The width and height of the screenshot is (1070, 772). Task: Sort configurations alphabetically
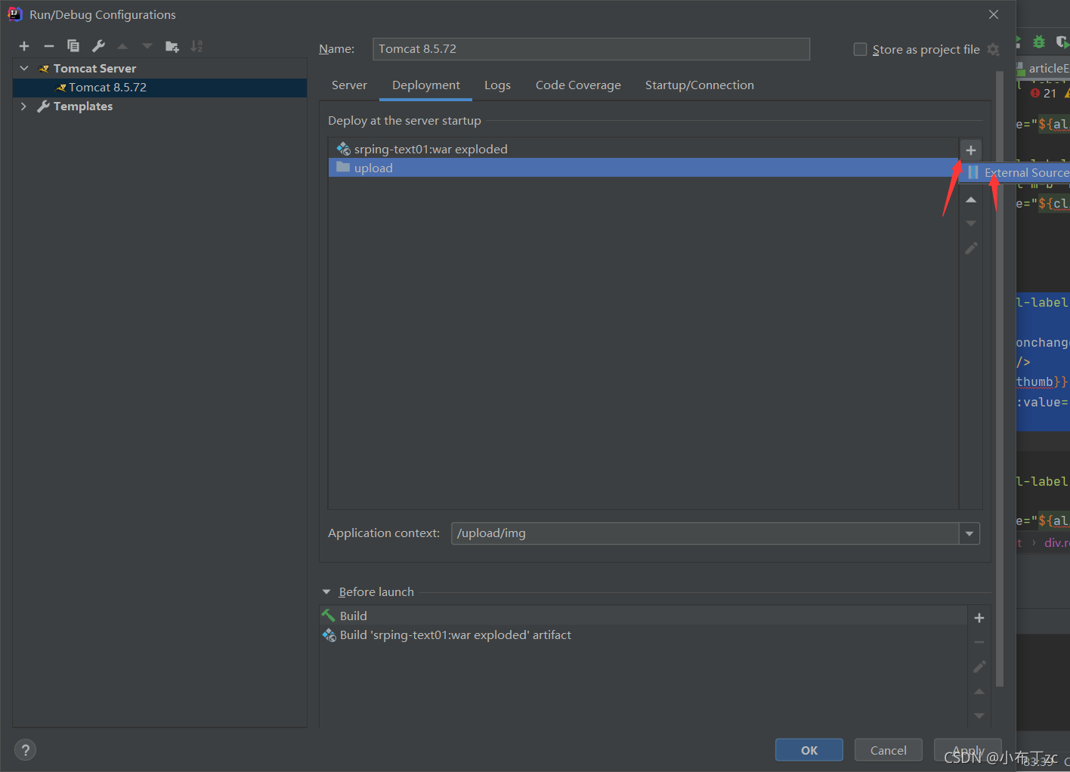coord(196,46)
